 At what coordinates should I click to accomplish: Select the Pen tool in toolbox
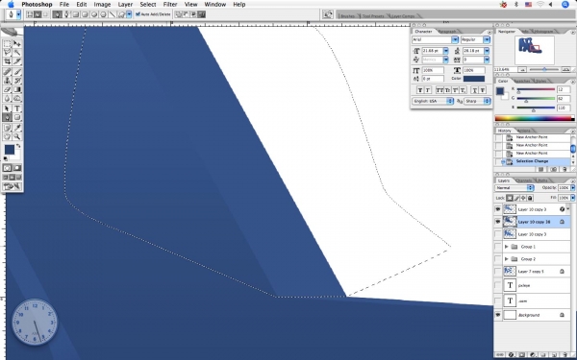pos(7,117)
